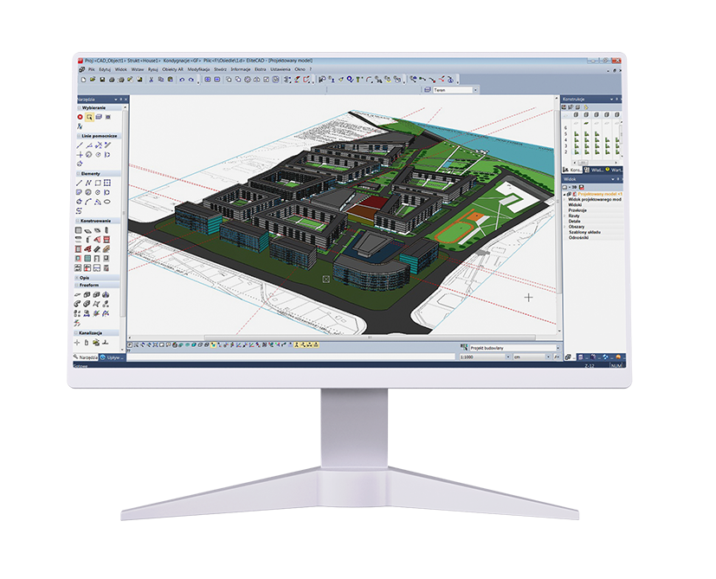Click the red cancel selection icon
The height and width of the screenshot is (579, 716).
pos(80,116)
